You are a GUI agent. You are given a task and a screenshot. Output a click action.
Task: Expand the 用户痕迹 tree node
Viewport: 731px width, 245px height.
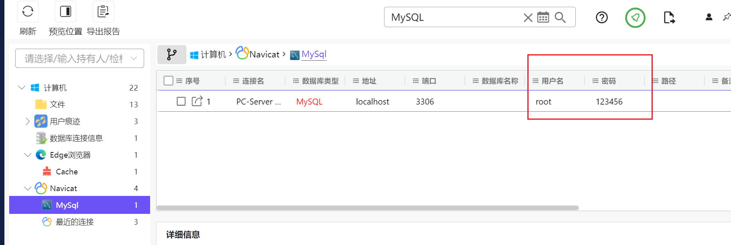[28, 121]
